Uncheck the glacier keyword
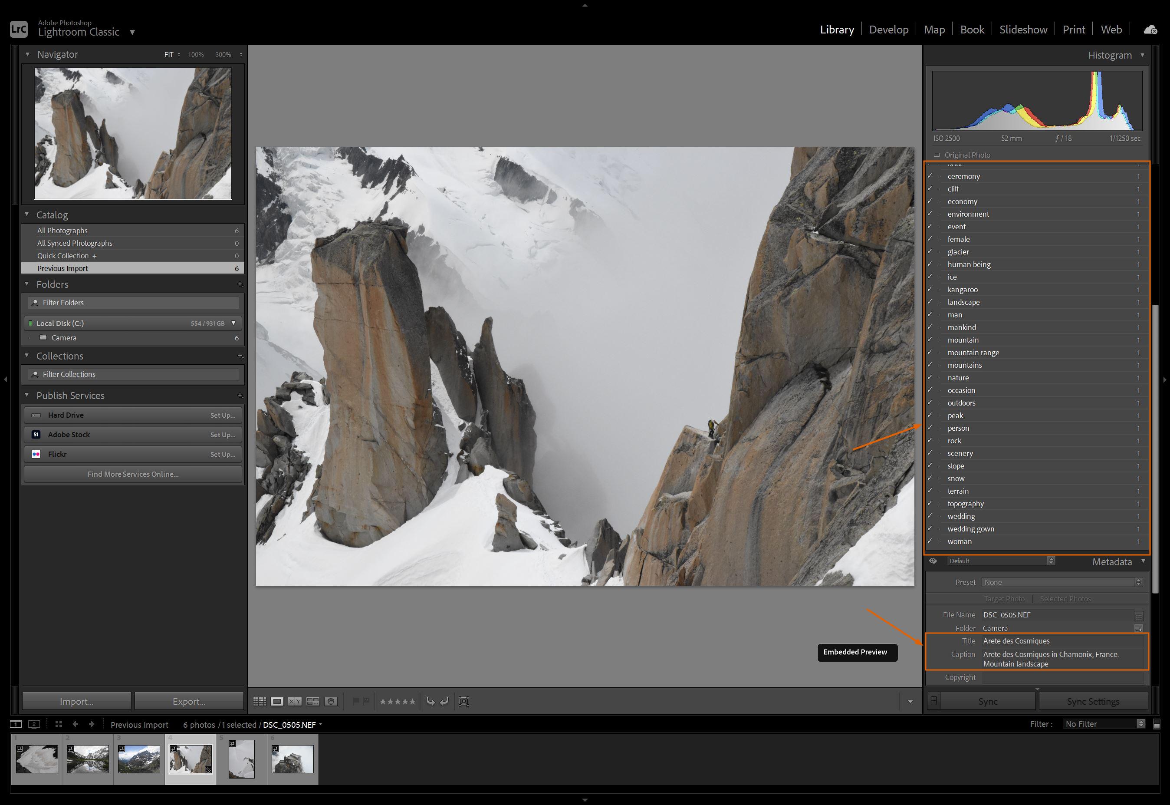The image size is (1170, 805). click(x=930, y=252)
